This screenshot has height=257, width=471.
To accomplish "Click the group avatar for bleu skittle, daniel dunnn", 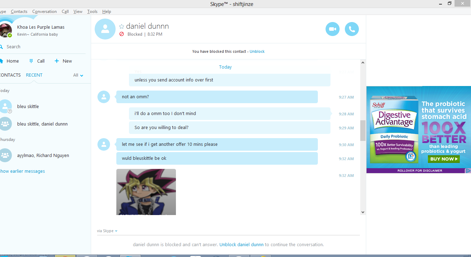I will pos(5,124).
